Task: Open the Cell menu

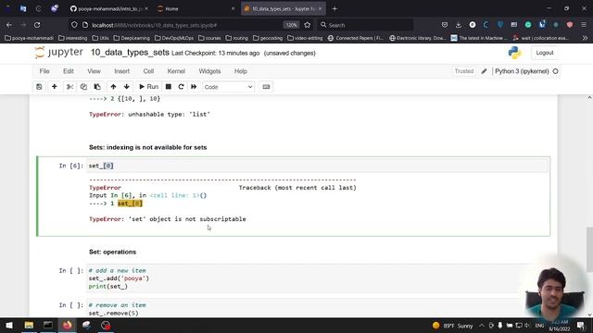Action: point(148,71)
